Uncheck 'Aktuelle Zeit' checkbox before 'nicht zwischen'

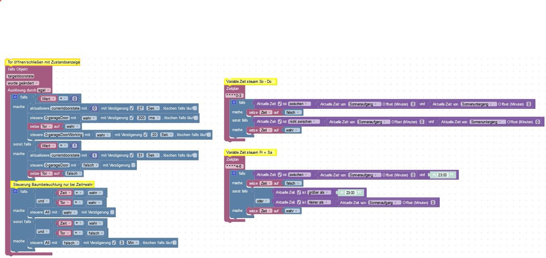[280, 122]
